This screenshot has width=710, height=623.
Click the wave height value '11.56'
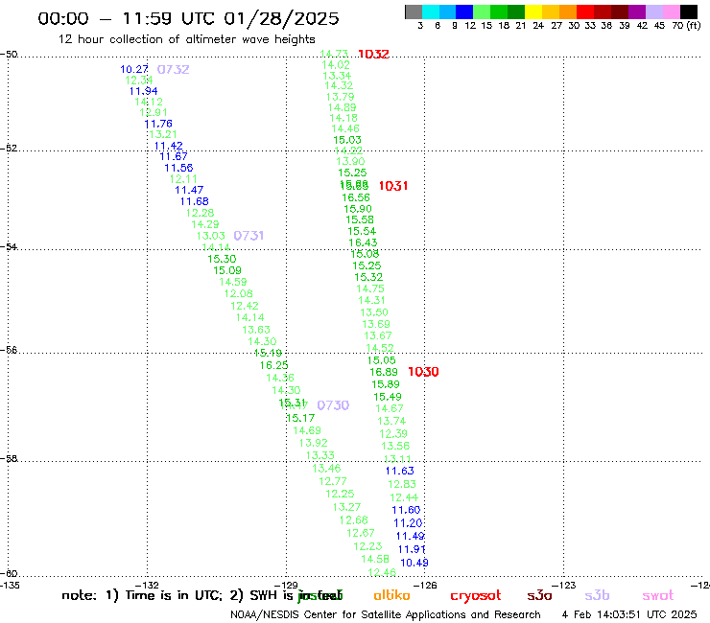click(178, 169)
